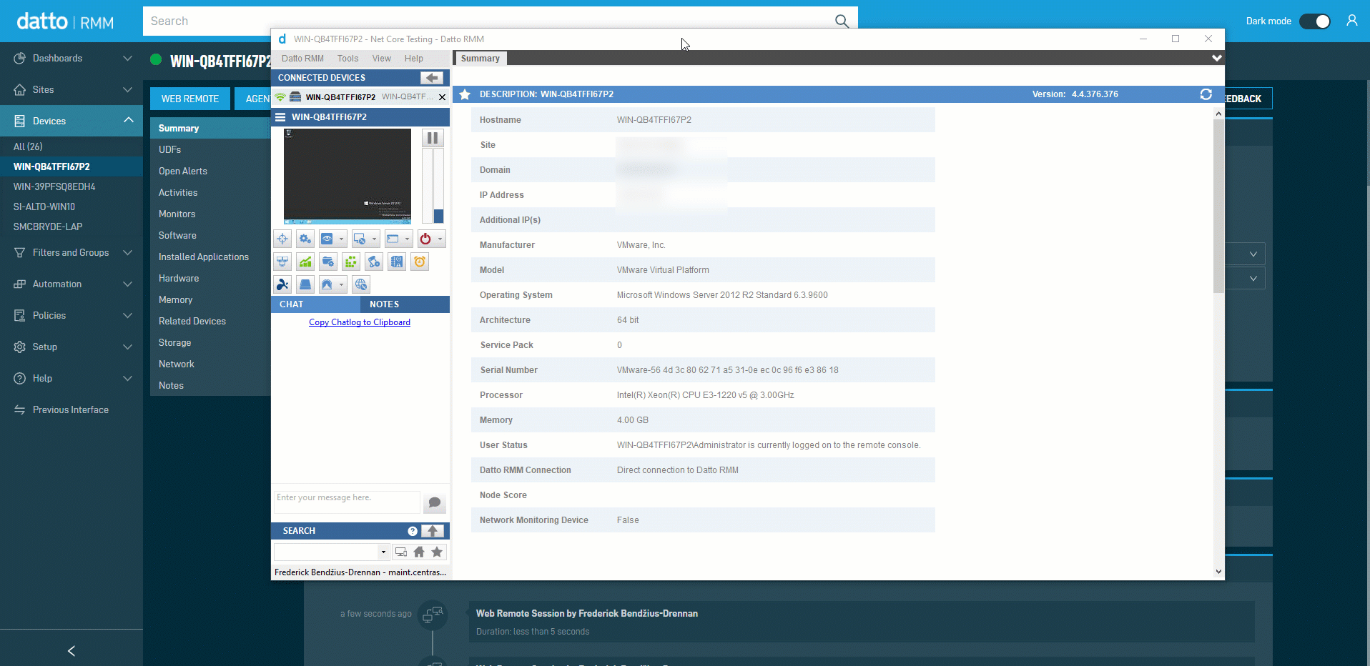The width and height of the screenshot is (1370, 666).
Task: Open the gears settings tool icon
Action: point(305,239)
